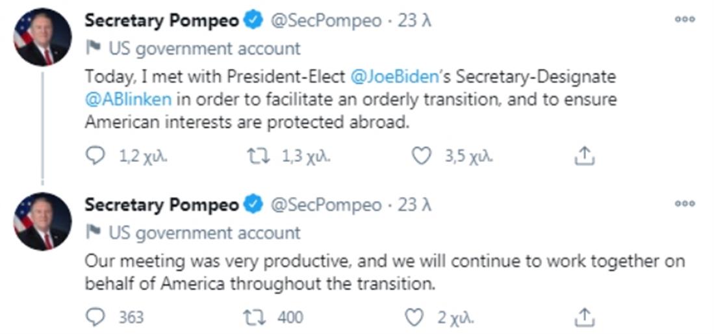The width and height of the screenshot is (714, 334).
Task: Like the first tweet with heart icon
Action: click(x=422, y=156)
